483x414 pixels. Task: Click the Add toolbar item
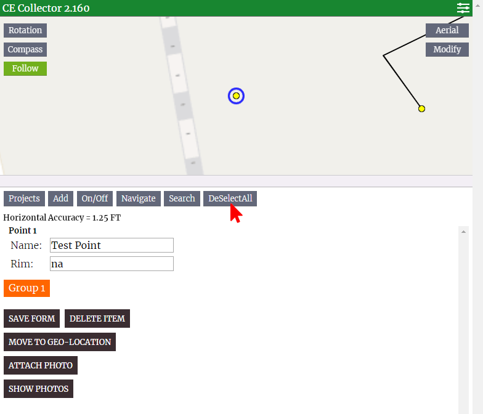60,198
